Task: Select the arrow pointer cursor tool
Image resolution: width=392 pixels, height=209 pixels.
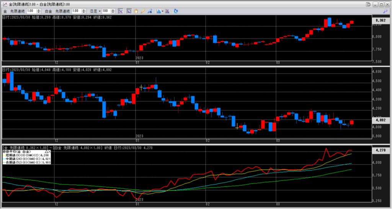Action: coord(129,11)
